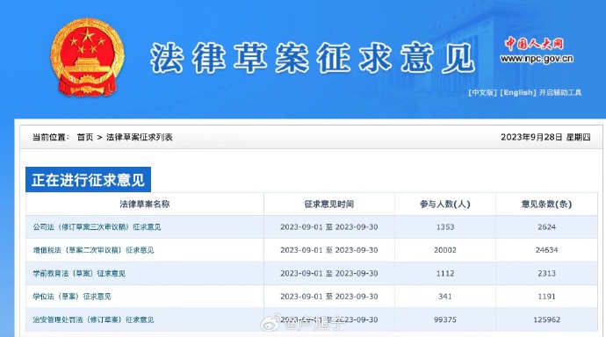The height and width of the screenshot is (337, 606).
Task: Click the 法律草案名称 column header
Action: [x=145, y=204]
